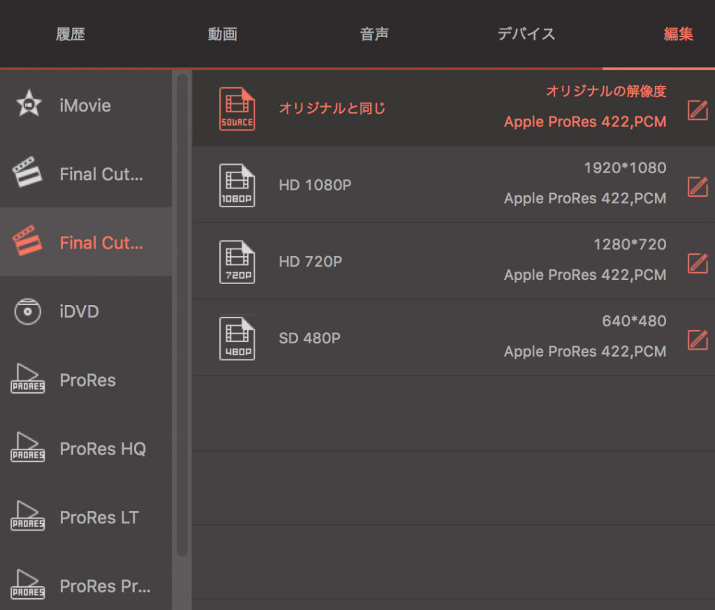Click the 1080P file preset icon
Image resolution: width=715 pixels, height=610 pixels.
237,186
